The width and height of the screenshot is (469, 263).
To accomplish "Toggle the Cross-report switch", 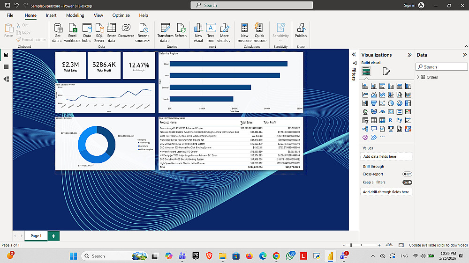I will (407, 174).
